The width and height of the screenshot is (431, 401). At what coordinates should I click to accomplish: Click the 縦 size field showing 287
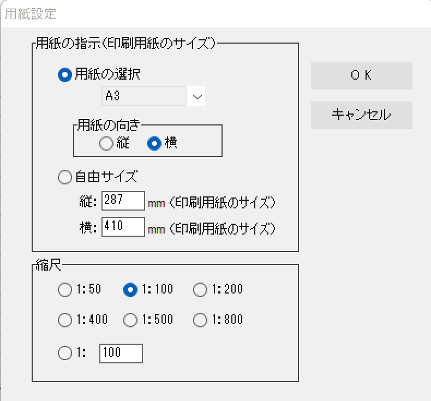pyautogui.click(x=123, y=201)
